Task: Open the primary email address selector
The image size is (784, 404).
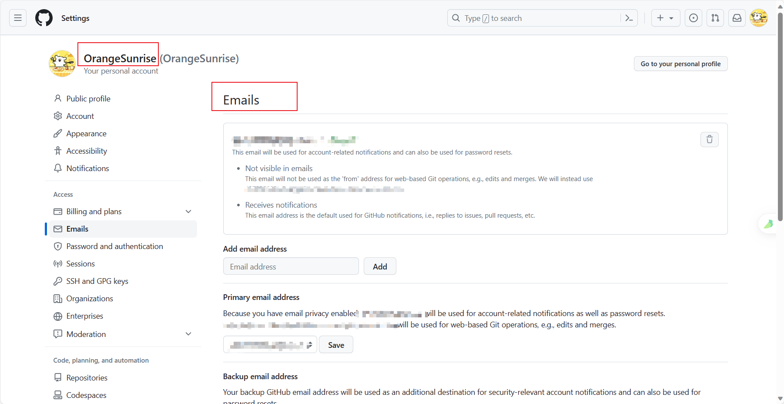Action: tap(270, 345)
